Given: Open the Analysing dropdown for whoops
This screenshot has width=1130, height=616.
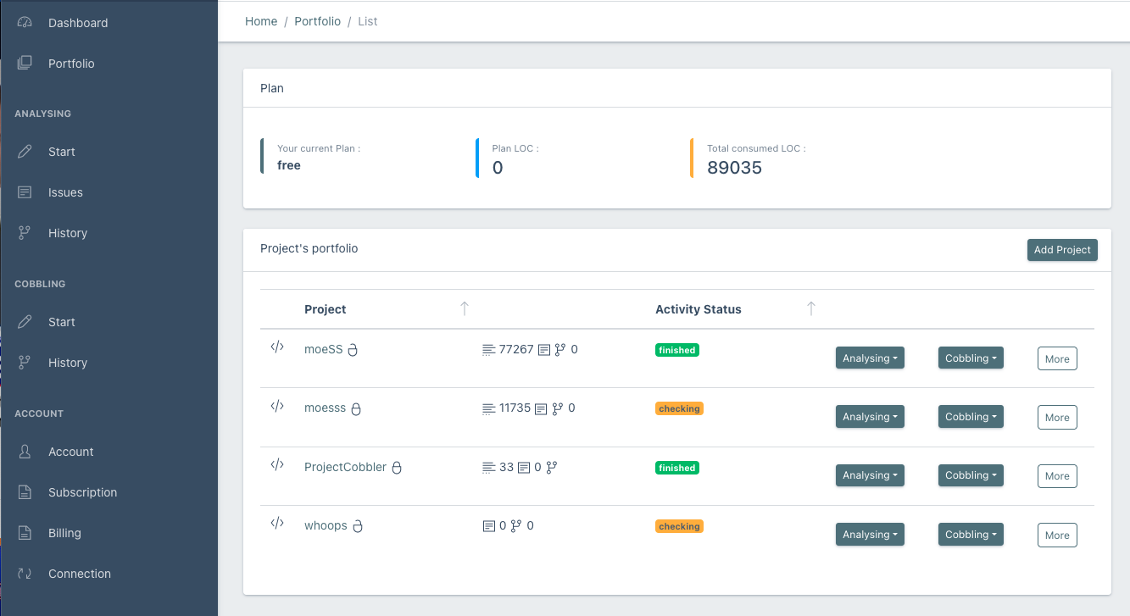Looking at the screenshot, I should click(870, 535).
